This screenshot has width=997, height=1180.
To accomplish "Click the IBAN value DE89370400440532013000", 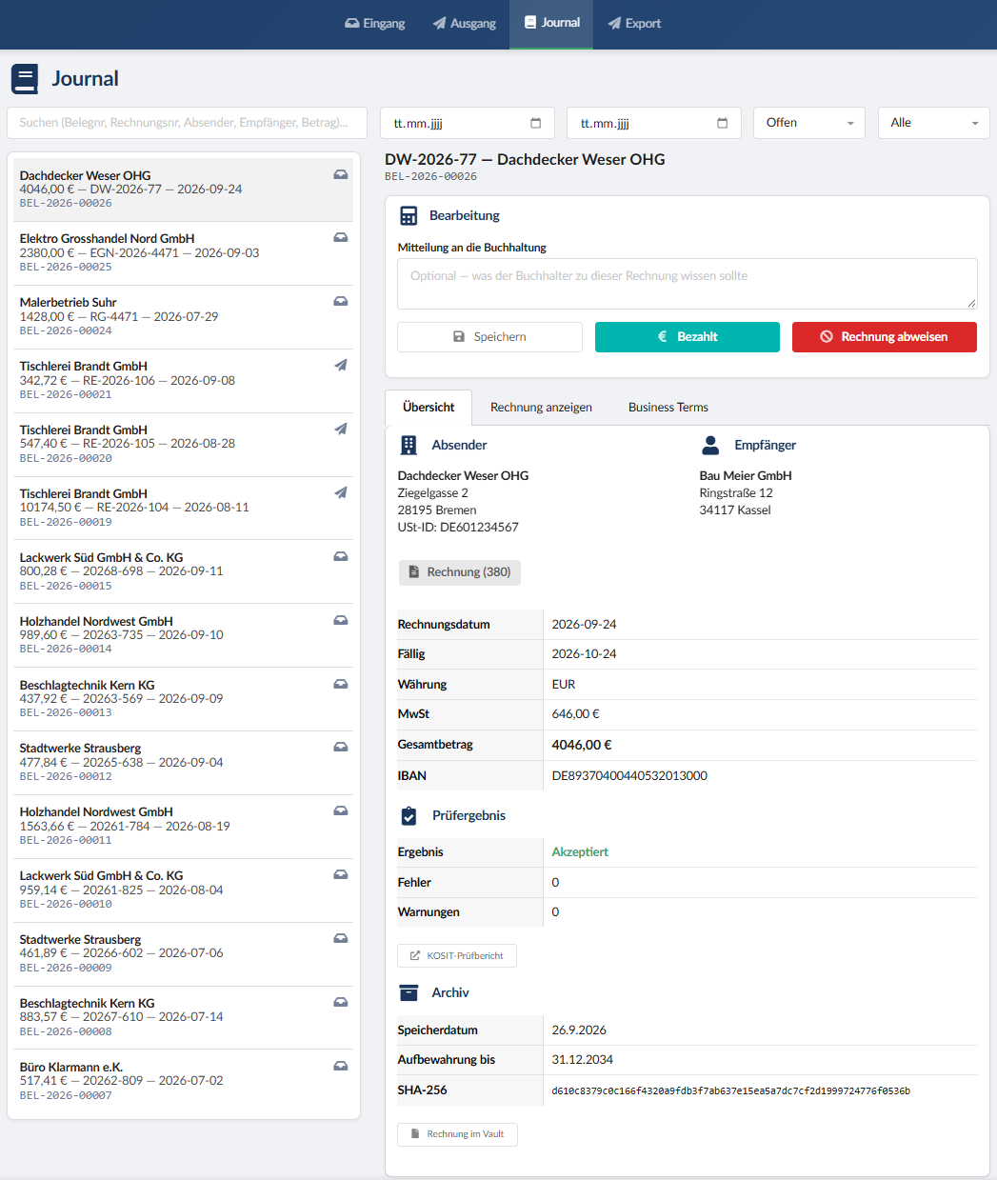I will [629, 776].
